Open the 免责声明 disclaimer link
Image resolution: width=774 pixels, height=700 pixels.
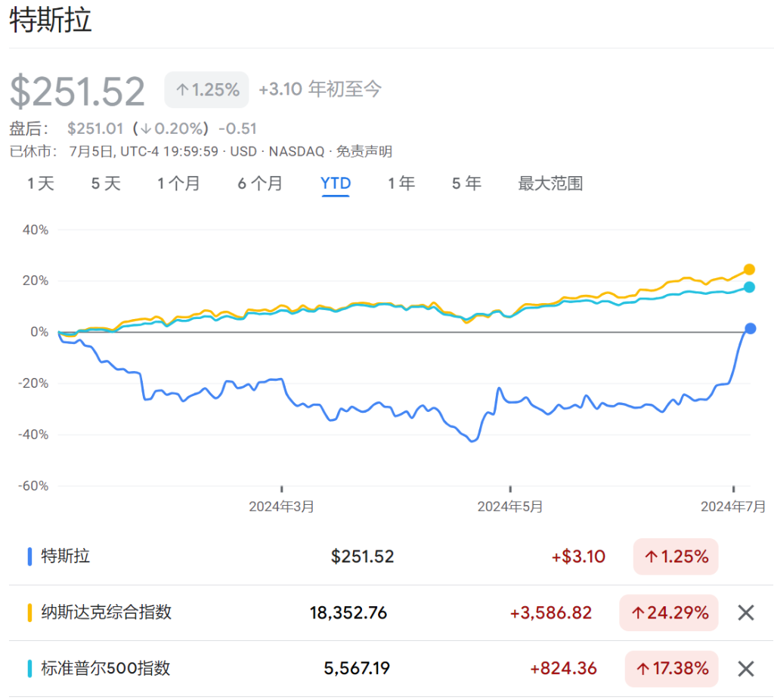pos(364,151)
